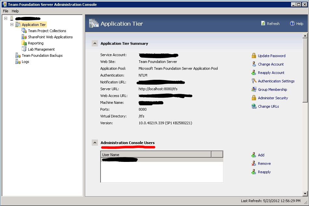Click the Lab Management icon
Screen dimensions: 309x206
[x=24, y=49]
